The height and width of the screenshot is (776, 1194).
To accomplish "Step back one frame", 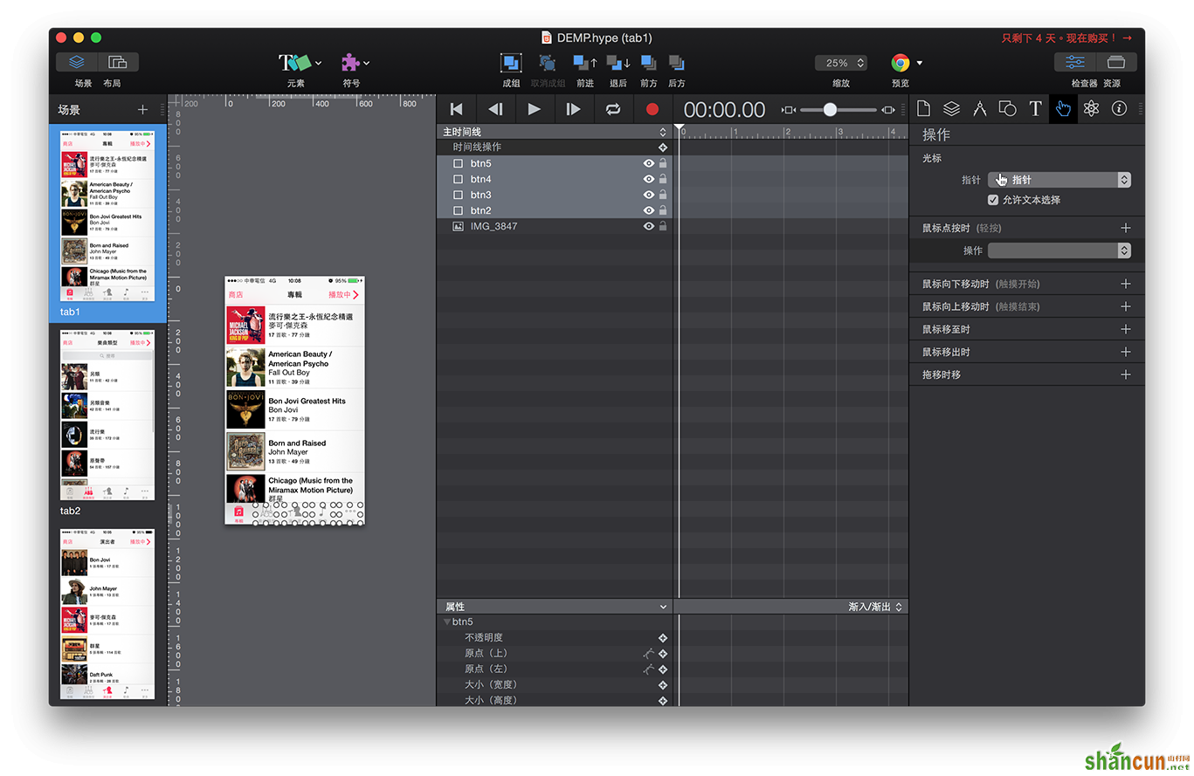I will (495, 109).
